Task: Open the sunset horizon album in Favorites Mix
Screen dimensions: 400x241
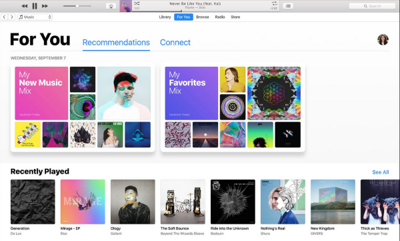Action: (205, 135)
